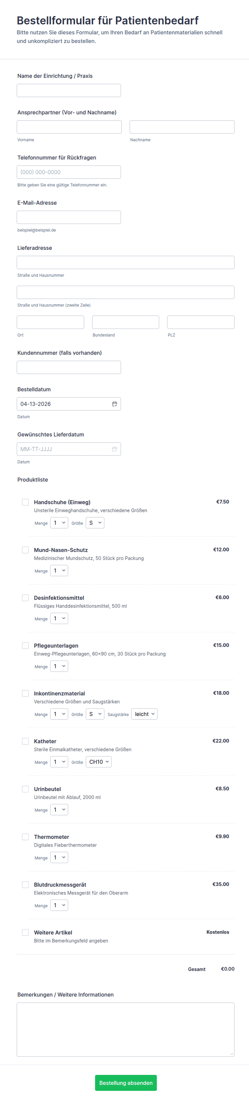
Task: Click the Telefonnummer für Rückfragen field
Action: (69, 172)
